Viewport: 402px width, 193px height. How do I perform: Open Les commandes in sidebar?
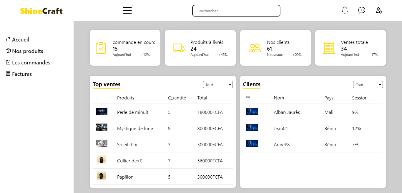31,62
